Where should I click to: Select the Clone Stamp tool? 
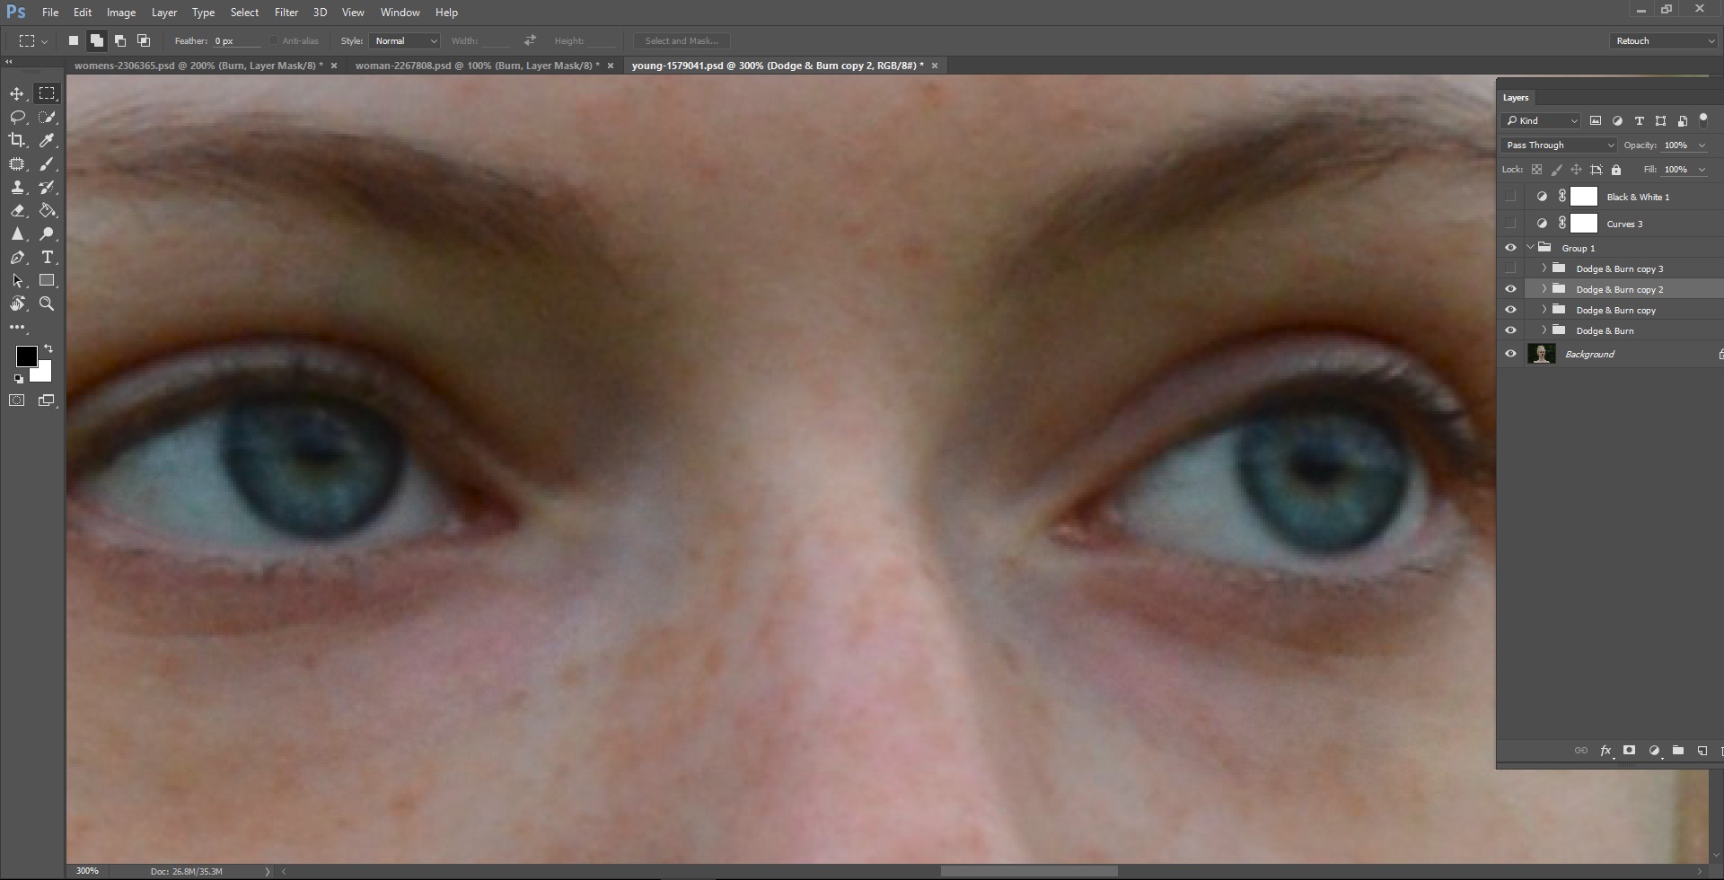(x=18, y=188)
